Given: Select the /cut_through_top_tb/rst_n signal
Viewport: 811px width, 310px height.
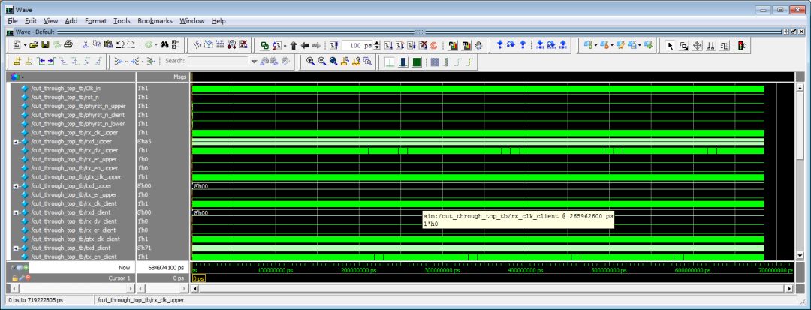Looking at the screenshot, I should (x=65, y=97).
